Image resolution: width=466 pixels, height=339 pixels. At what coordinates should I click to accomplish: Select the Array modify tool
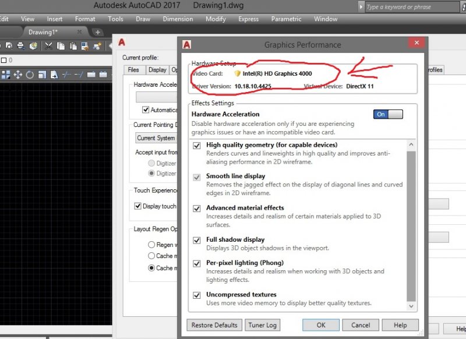pos(6,75)
